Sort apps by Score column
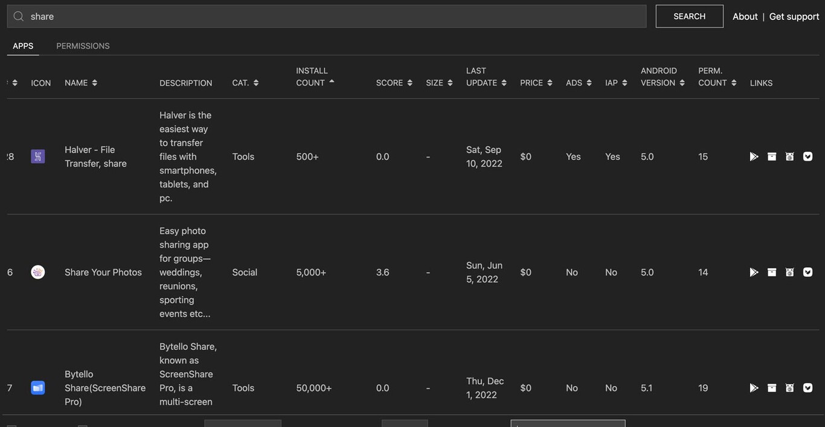 [394, 83]
